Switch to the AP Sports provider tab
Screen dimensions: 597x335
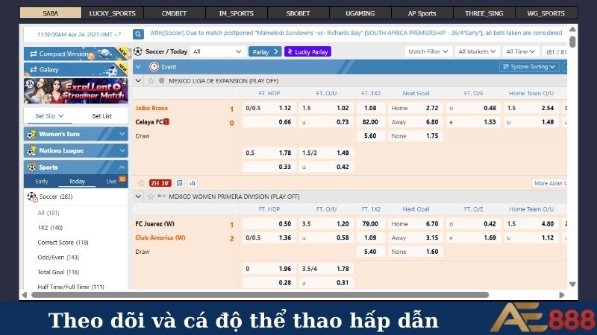[x=422, y=13]
